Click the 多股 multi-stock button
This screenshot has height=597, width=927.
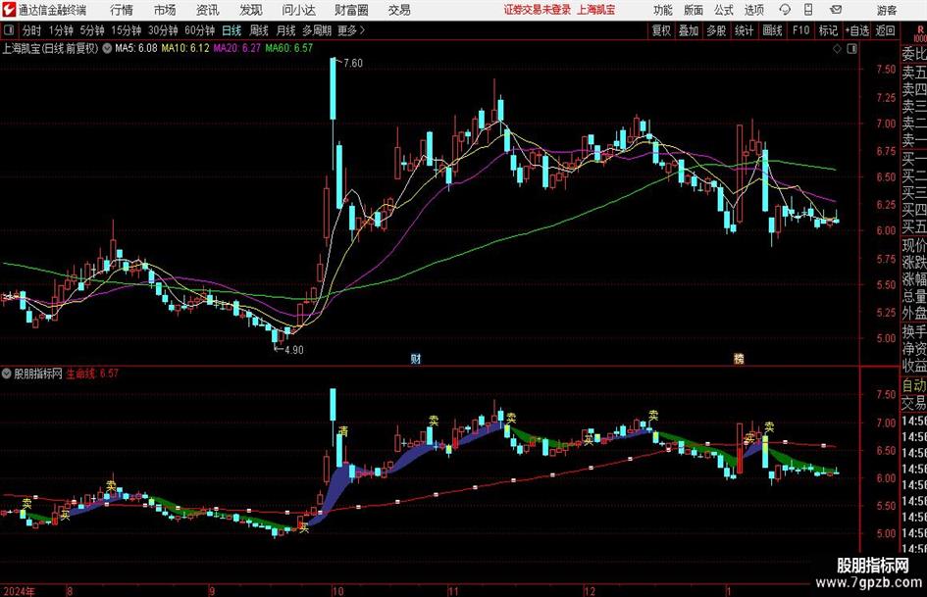pos(716,30)
